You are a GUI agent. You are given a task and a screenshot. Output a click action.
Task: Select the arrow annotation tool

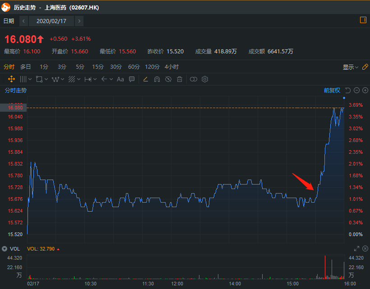[x=104, y=79]
